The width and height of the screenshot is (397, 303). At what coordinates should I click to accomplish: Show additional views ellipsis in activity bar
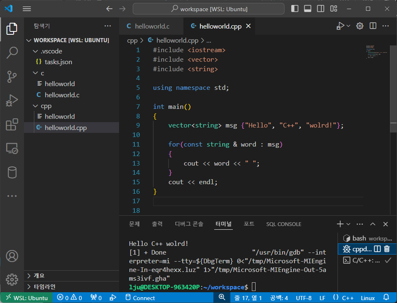(x=12, y=196)
